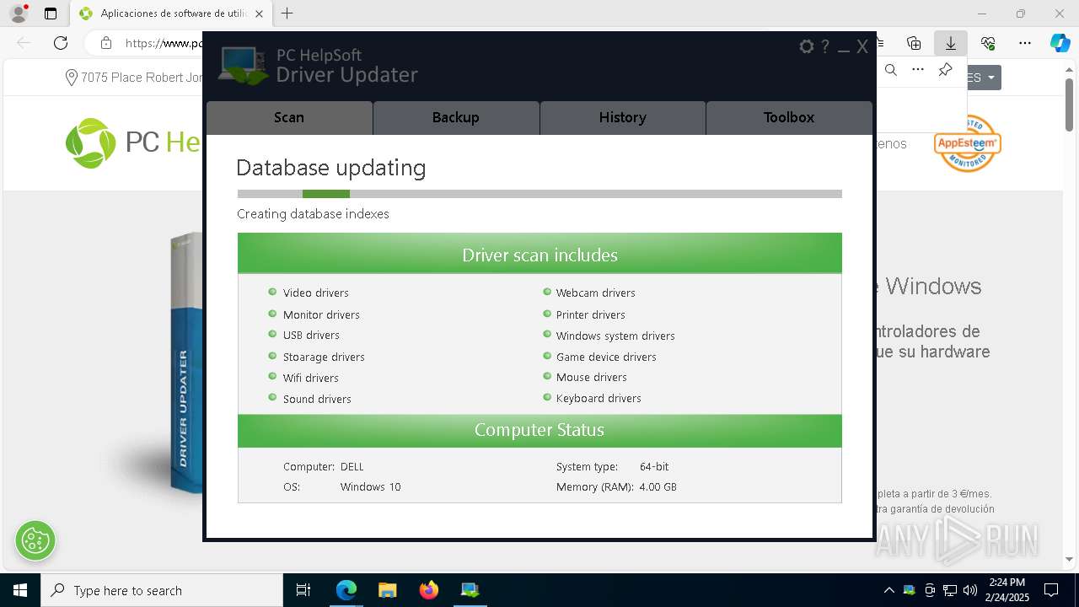Switch to the Scan tab
The height and width of the screenshot is (607, 1079).
[289, 117]
